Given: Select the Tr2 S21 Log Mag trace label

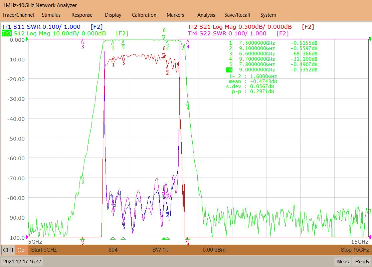Looking at the screenshot, I should 251,27.
